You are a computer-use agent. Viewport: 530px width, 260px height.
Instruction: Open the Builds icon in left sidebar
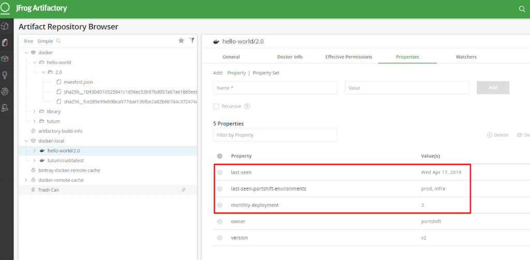(x=5, y=59)
